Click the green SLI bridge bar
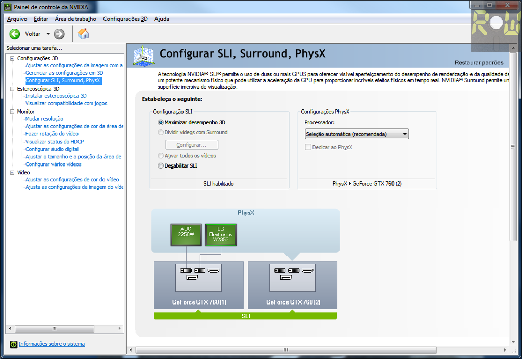 coord(245,316)
